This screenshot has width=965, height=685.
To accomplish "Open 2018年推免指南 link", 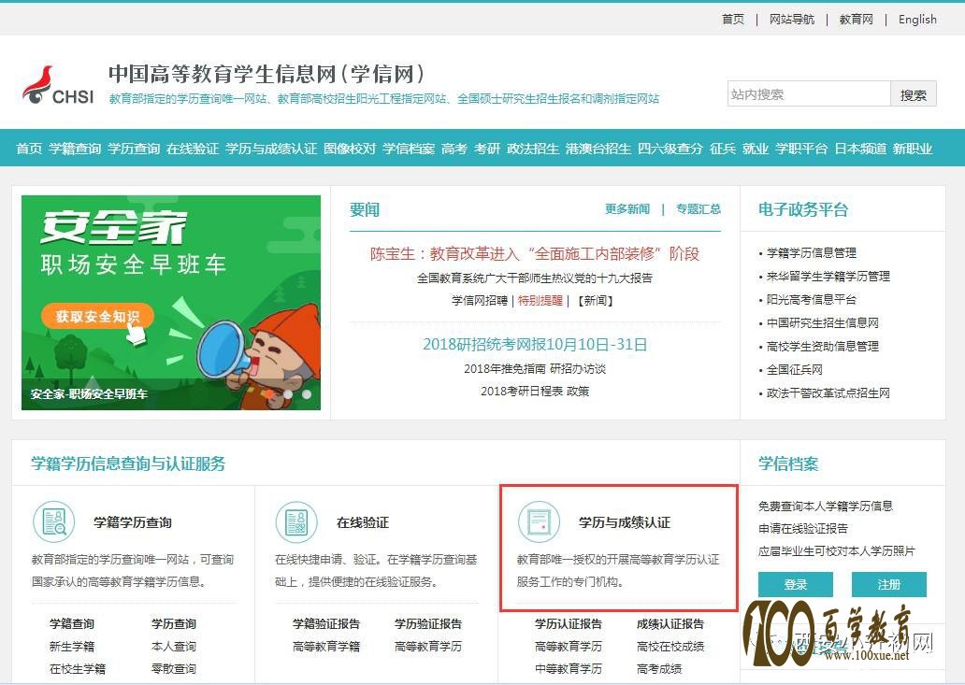I will pos(505,368).
